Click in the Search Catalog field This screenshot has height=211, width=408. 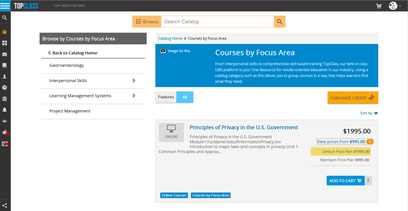click(217, 22)
